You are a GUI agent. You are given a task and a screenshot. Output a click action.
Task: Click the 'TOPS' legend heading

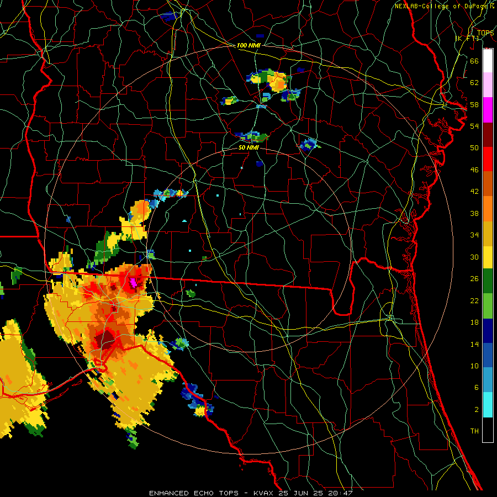[x=485, y=33]
